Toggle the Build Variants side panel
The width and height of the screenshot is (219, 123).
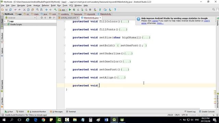point(2,86)
